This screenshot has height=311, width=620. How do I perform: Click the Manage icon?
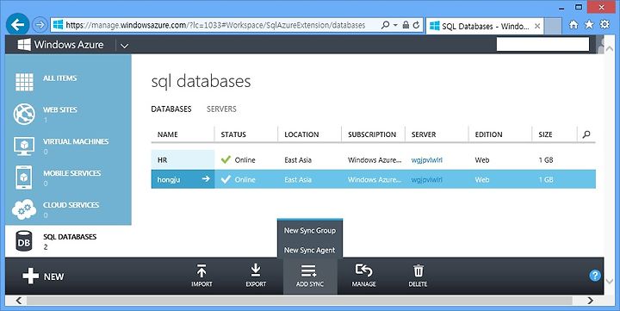click(363, 271)
